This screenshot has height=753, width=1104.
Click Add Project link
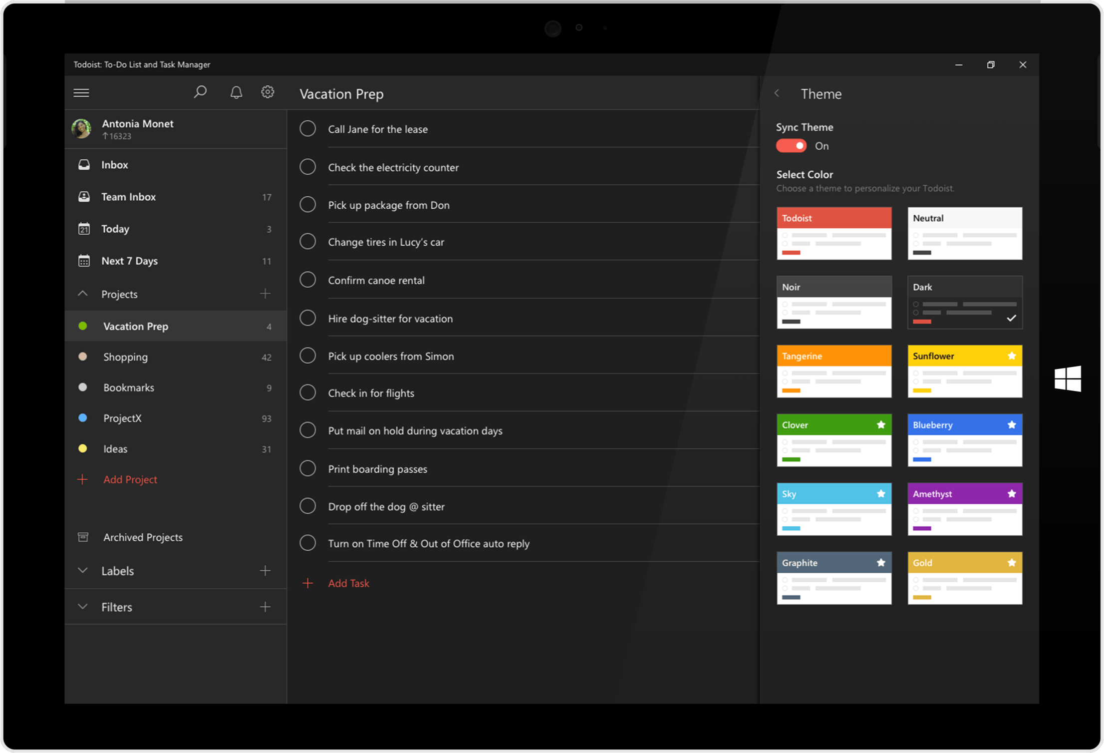coord(130,479)
